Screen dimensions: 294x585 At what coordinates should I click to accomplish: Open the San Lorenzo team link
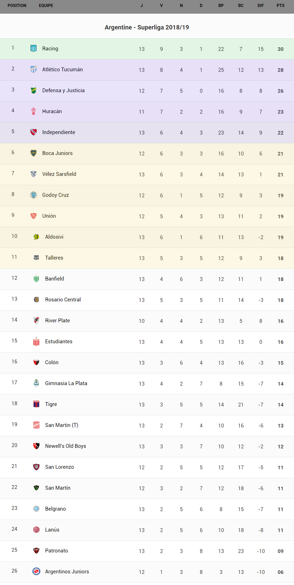pos(60,467)
